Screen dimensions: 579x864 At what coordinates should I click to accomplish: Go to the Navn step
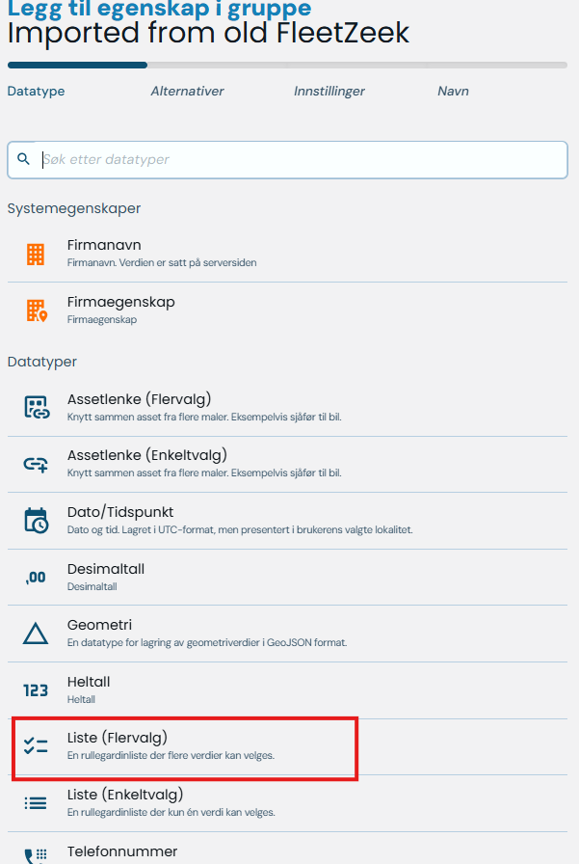(453, 92)
